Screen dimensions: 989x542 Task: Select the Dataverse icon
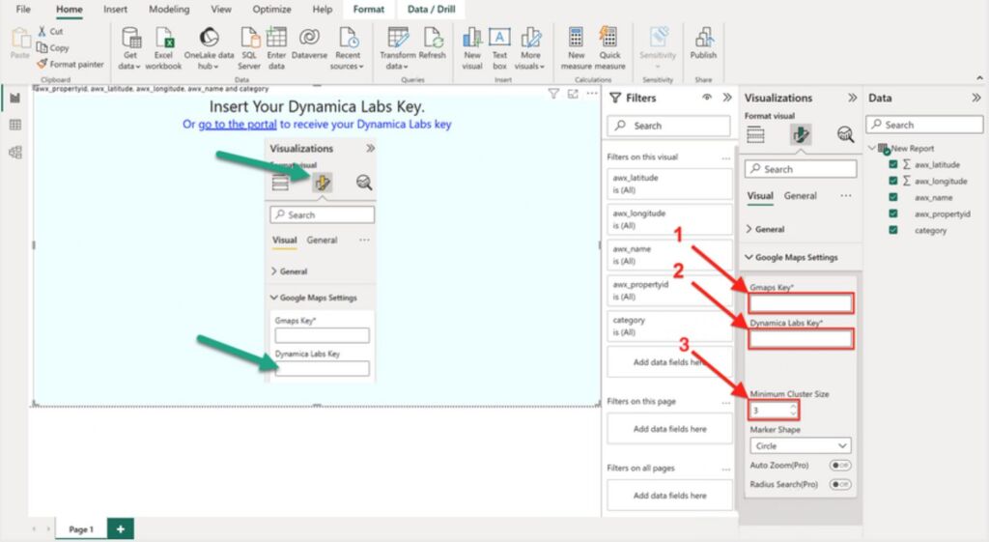pos(309,39)
